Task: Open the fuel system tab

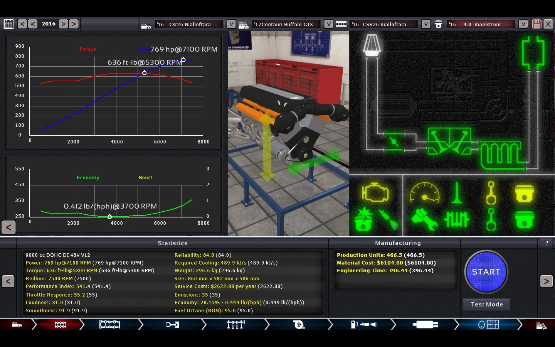Action: point(363,325)
